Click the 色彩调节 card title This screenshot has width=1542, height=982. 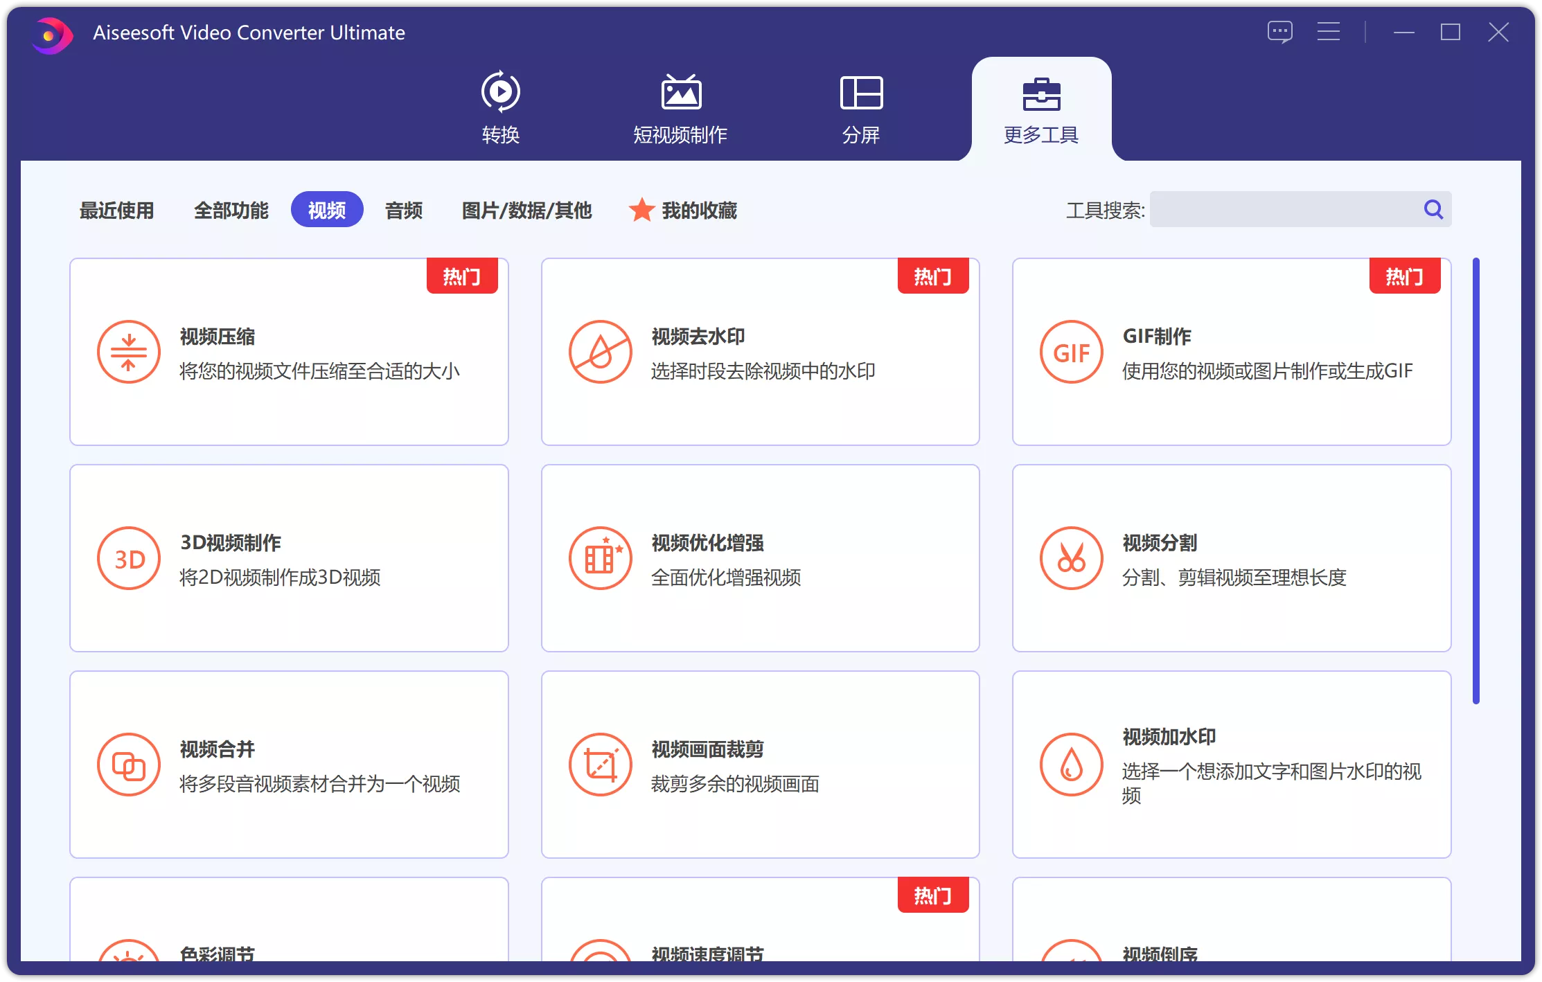pos(218,954)
